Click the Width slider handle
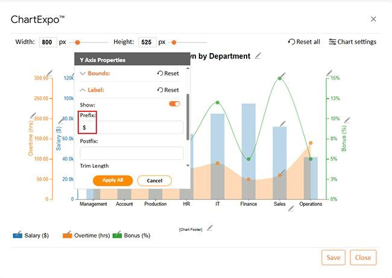Screen dimensions: 392x278 (77, 42)
